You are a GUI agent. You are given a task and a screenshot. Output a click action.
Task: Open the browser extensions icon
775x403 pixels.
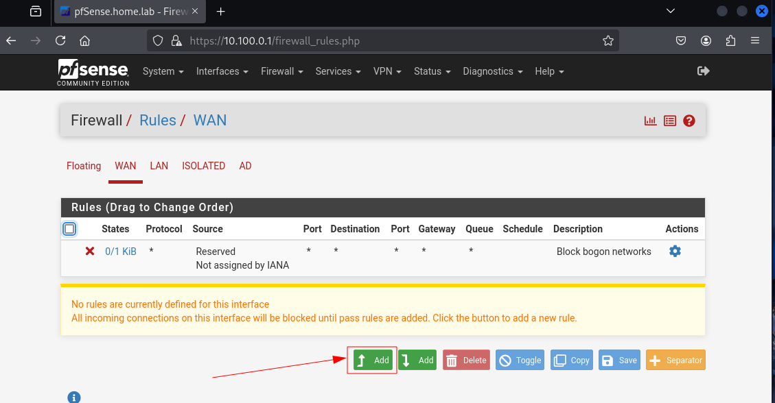[730, 40]
